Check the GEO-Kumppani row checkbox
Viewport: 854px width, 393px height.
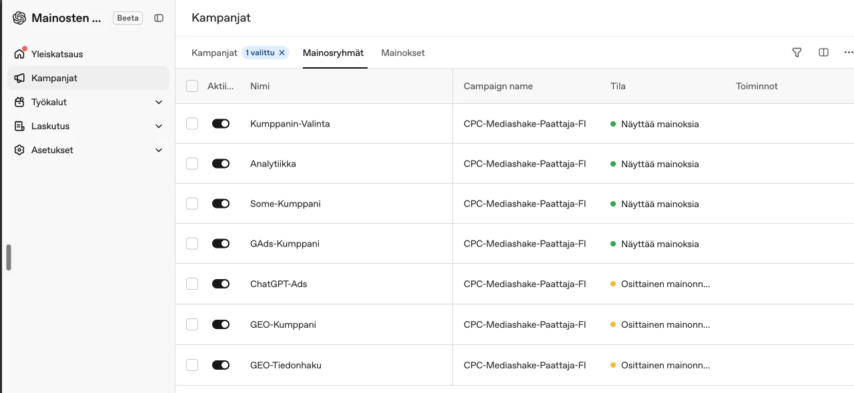(192, 324)
